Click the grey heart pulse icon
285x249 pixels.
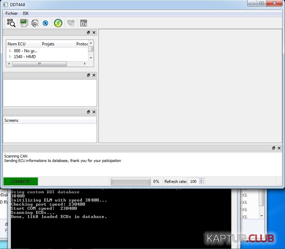pos(71,23)
